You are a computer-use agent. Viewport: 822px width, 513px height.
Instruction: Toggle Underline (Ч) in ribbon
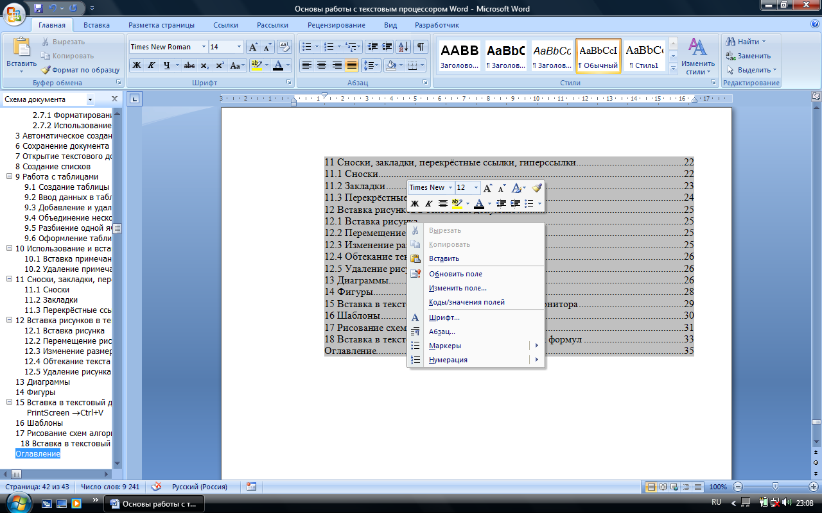click(x=167, y=65)
